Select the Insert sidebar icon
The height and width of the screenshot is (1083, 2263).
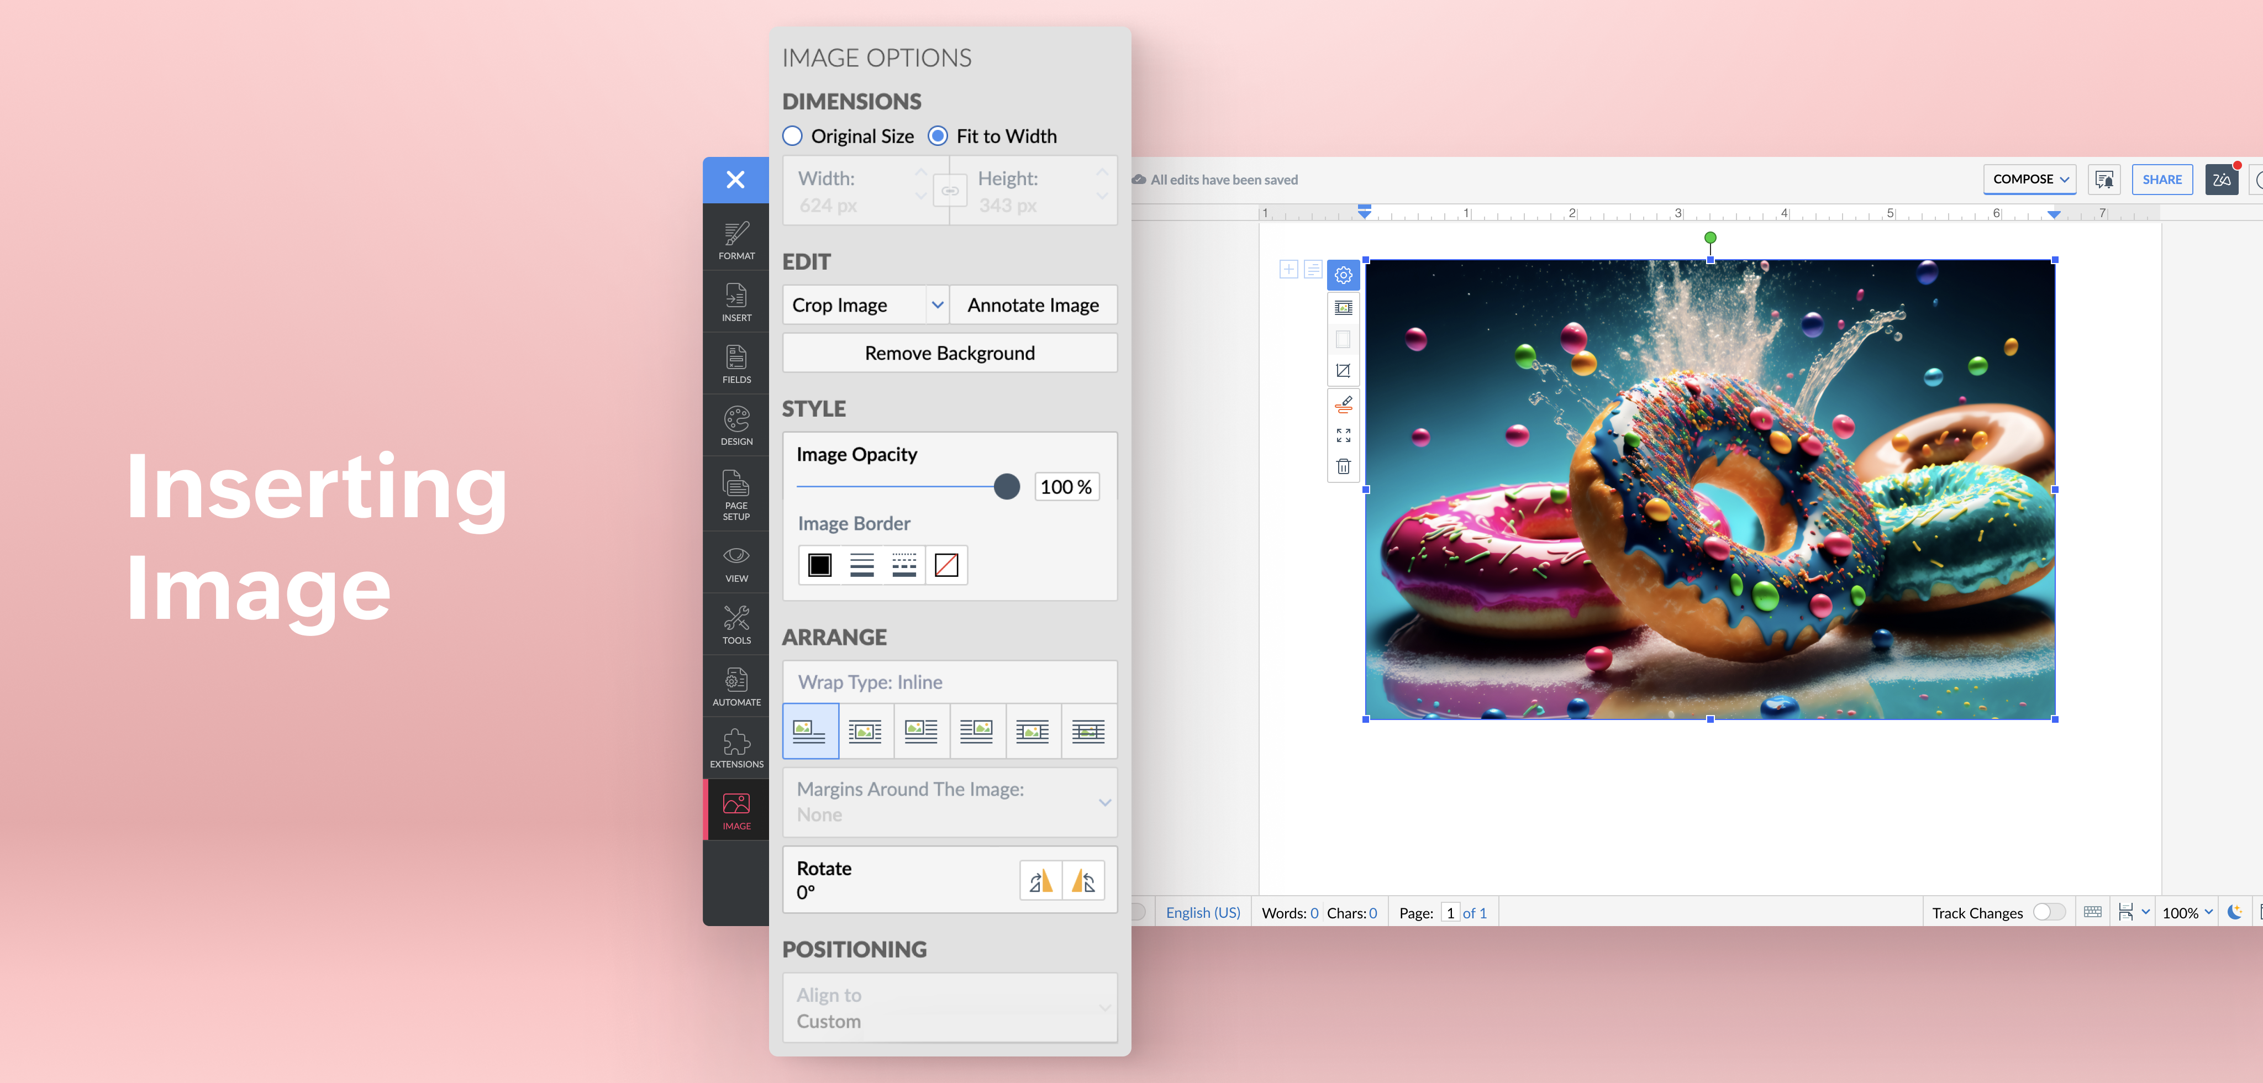click(x=735, y=301)
